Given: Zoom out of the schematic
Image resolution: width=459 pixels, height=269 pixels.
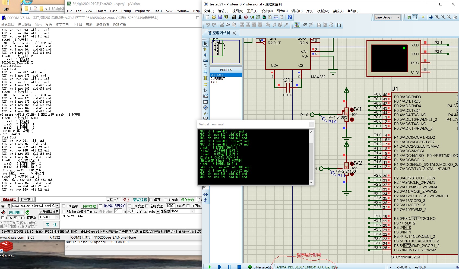Looking at the screenshot, I should [443, 17].
